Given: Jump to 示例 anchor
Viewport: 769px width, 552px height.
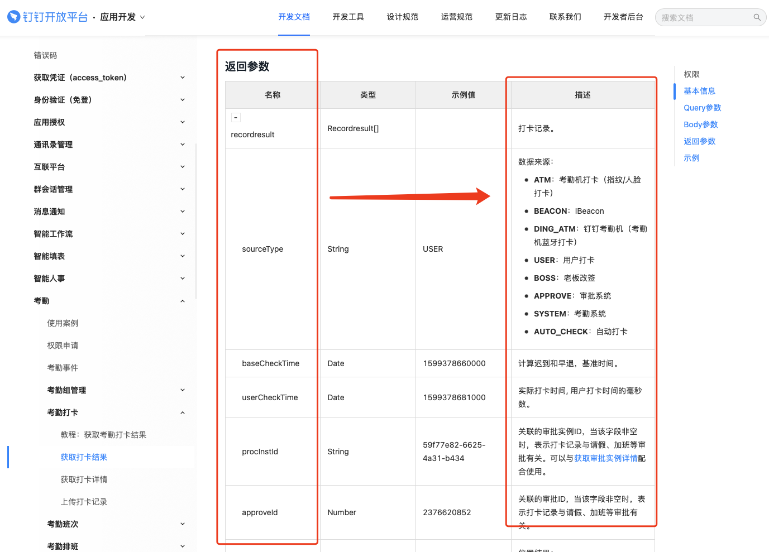Looking at the screenshot, I should pyautogui.click(x=691, y=158).
